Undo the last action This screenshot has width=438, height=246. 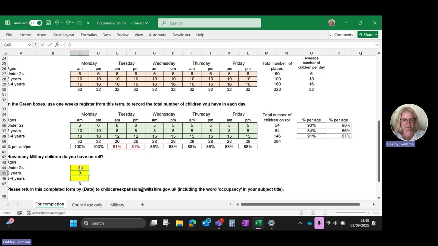coord(57,23)
